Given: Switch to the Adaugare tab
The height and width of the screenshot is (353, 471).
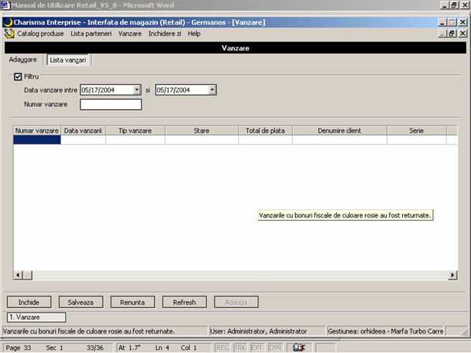Looking at the screenshot, I should (x=23, y=60).
